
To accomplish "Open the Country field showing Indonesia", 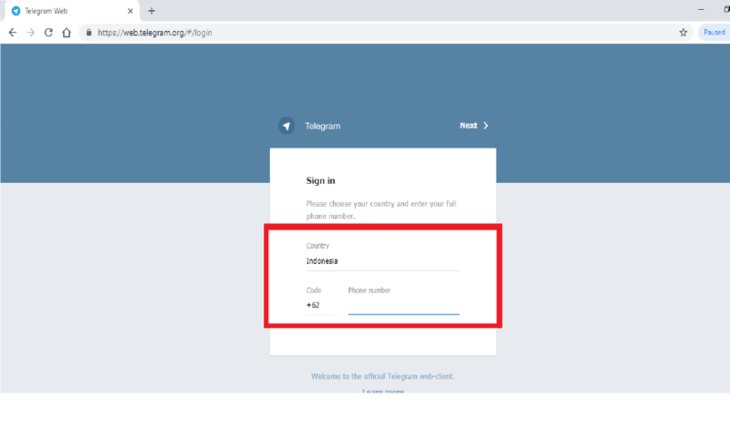I will coord(382,261).
